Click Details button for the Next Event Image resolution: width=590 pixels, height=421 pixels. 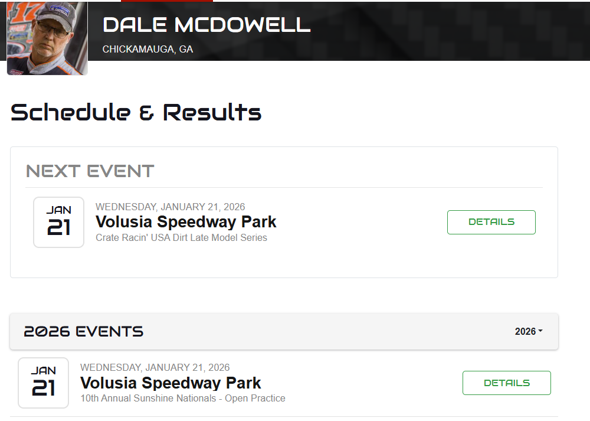(x=491, y=222)
